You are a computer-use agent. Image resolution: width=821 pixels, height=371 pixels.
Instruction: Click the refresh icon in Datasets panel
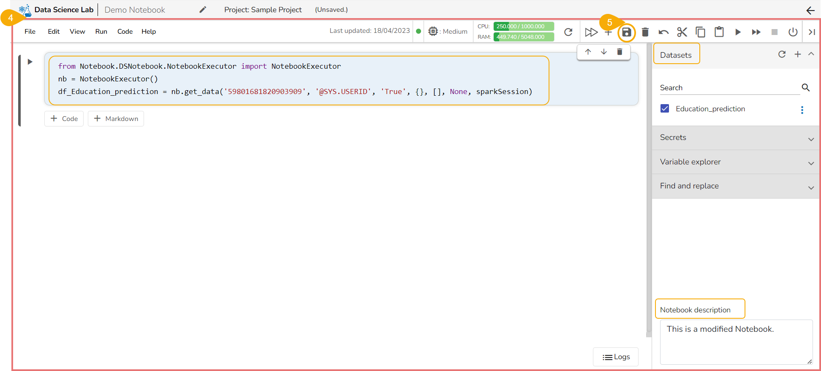(x=782, y=54)
